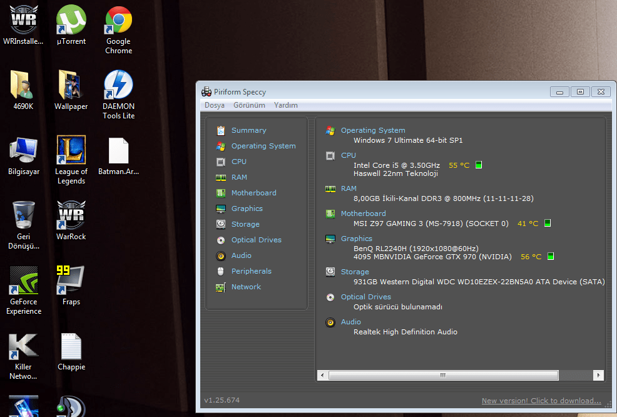Screen dimensions: 617x417
Task: Select the Geri Dönüşüm recycle bin
Action: [23, 225]
